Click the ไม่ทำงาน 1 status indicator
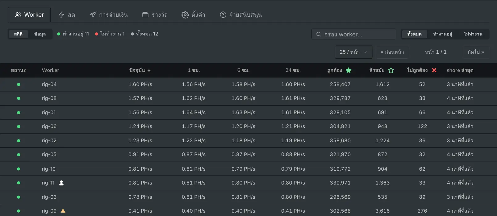The image size is (497, 216). point(110,34)
